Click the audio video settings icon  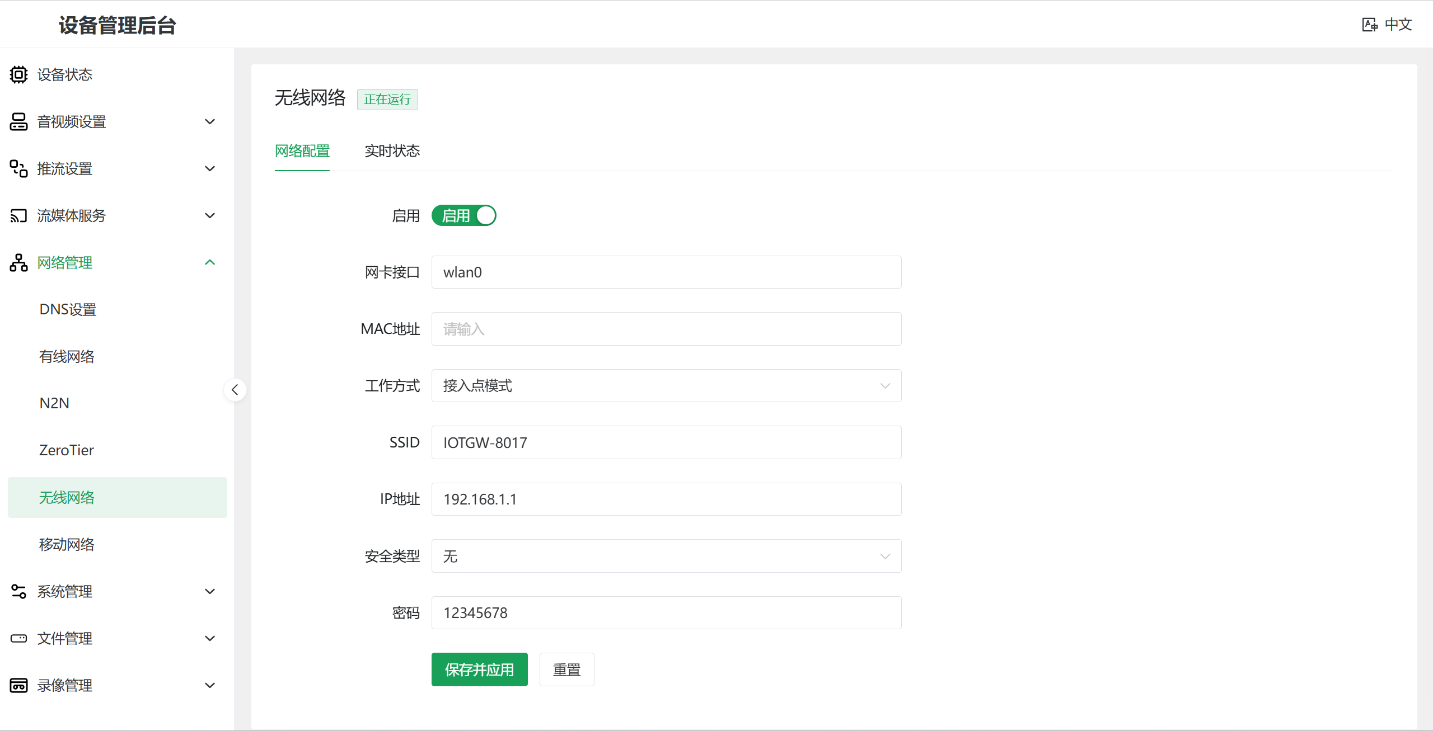(18, 121)
